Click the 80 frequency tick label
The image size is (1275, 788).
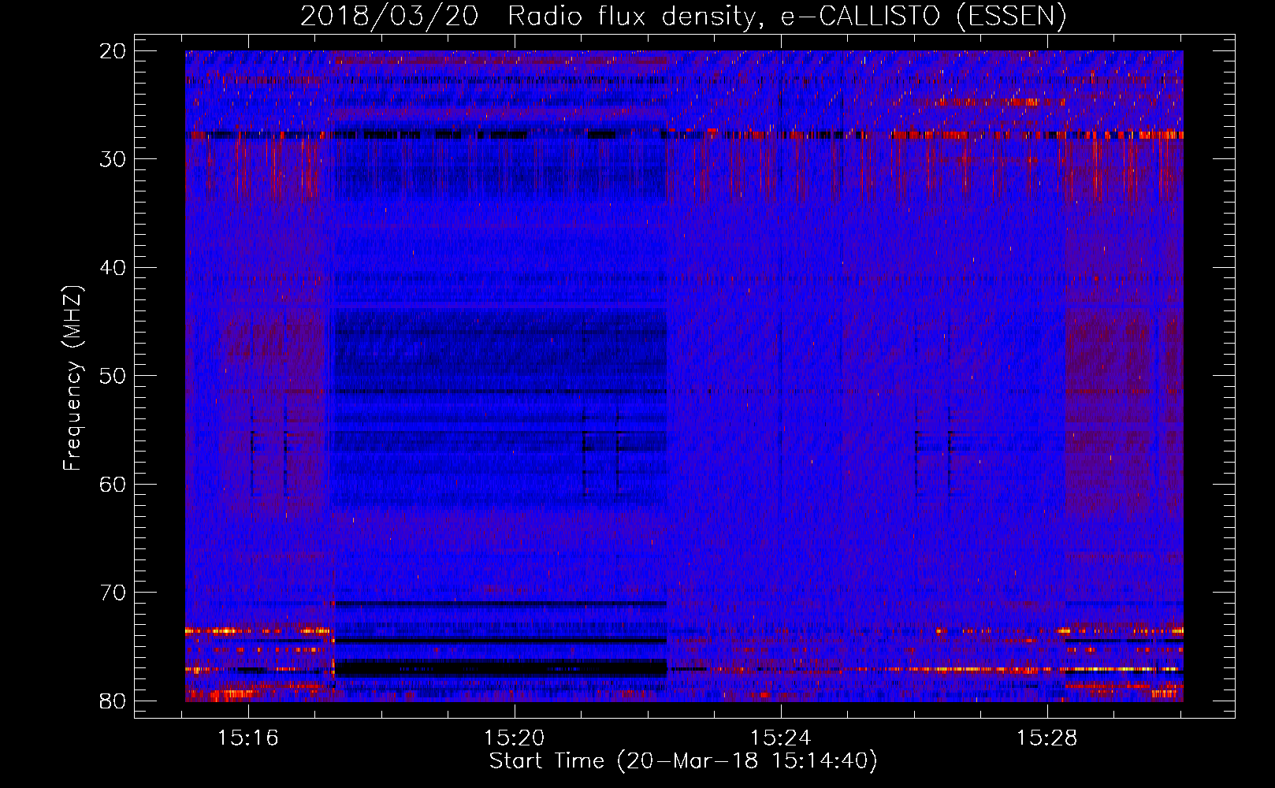(113, 701)
